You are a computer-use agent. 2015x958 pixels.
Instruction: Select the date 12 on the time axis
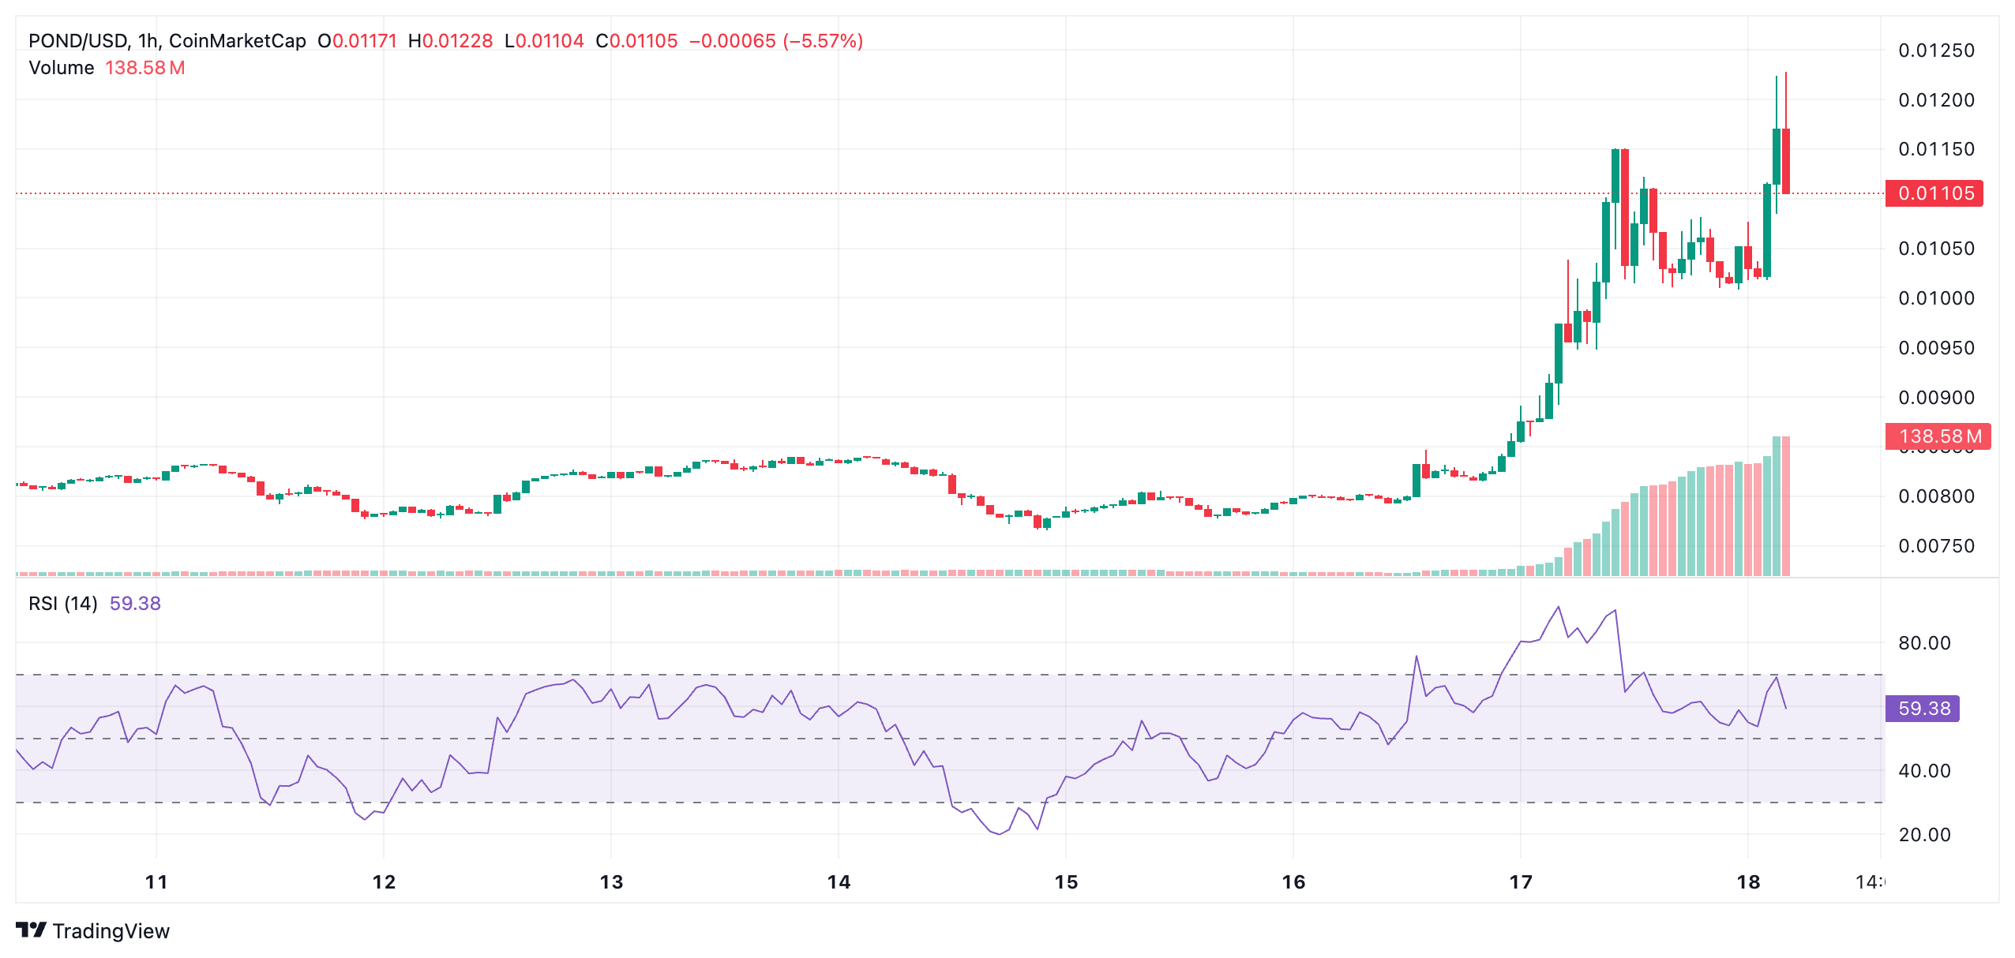[x=384, y=882]
